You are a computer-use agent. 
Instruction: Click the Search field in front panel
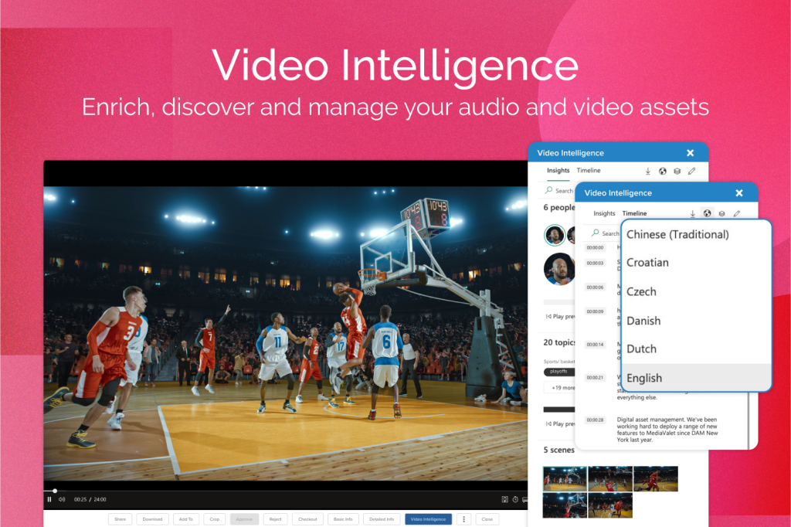(605, 233)
